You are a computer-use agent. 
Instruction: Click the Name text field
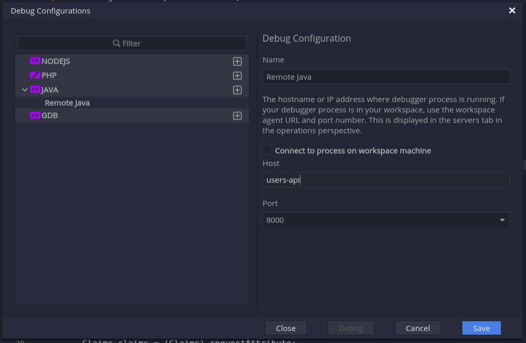click(x=386, y=77)
